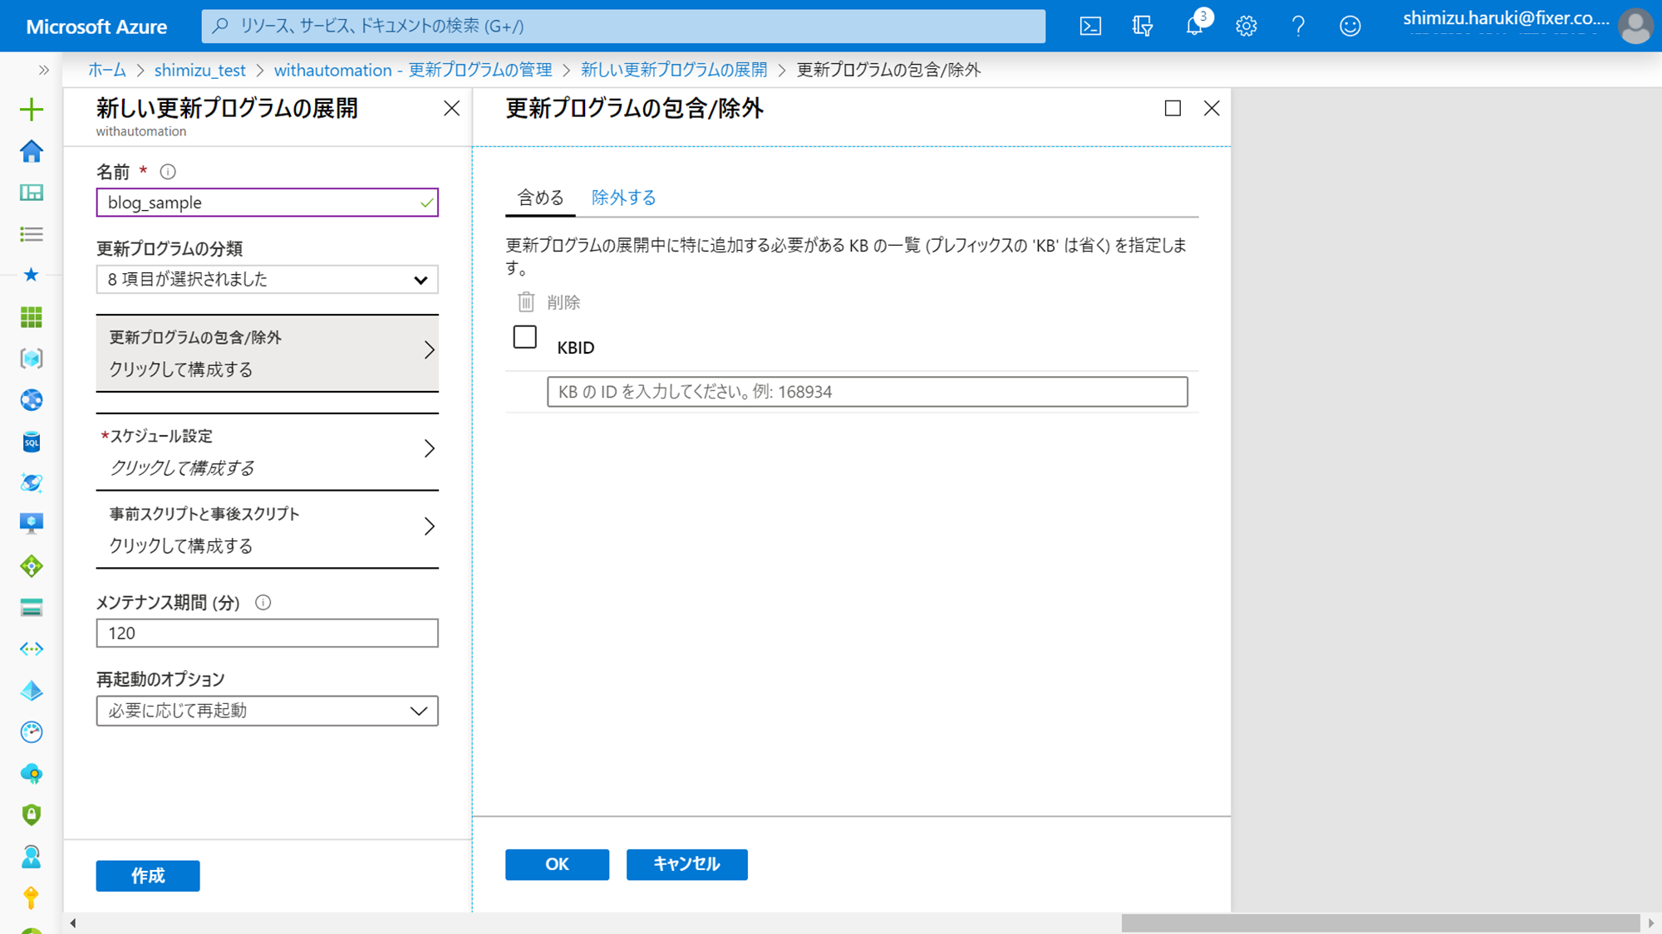Click Create a resource plus icon
Image resolution: width=1662 pixels, height=934 pixels.
click(x=32, y=110)
